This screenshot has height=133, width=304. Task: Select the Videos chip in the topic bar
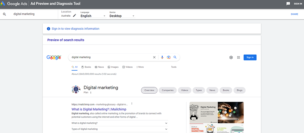click(185, 90)
